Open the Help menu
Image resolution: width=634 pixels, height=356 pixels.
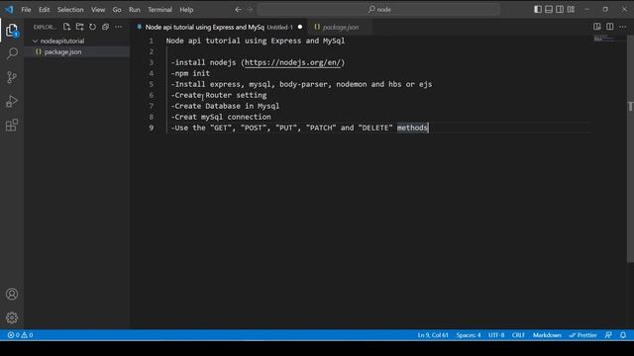tap(186, 9)
